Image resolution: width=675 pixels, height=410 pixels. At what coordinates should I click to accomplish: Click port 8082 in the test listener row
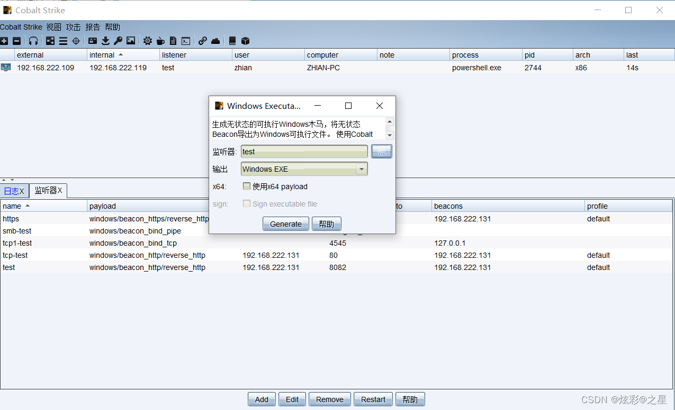coord(338,267)
